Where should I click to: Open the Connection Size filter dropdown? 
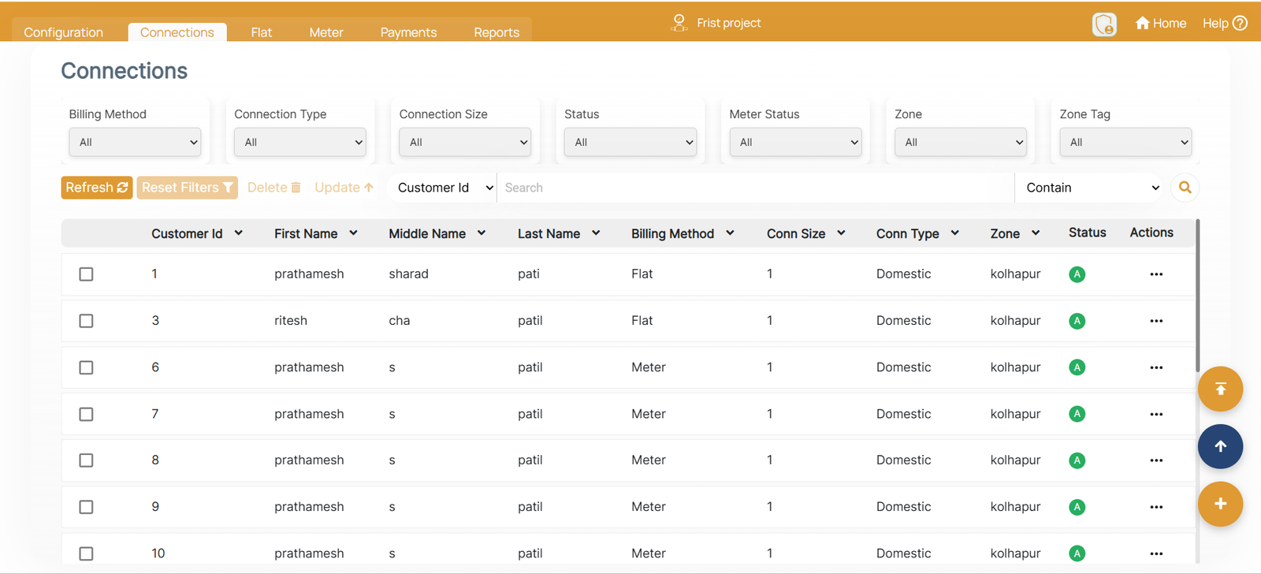pos(465,142)
